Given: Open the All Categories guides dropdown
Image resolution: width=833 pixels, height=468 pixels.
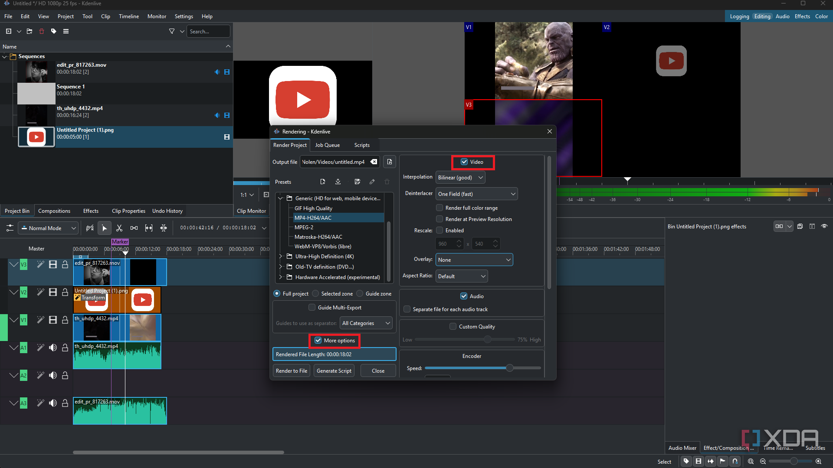Looking at the screenshot, I should (x=366, y=323).
